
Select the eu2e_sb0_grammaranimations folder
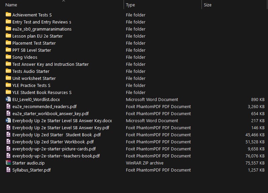[42, 29]
